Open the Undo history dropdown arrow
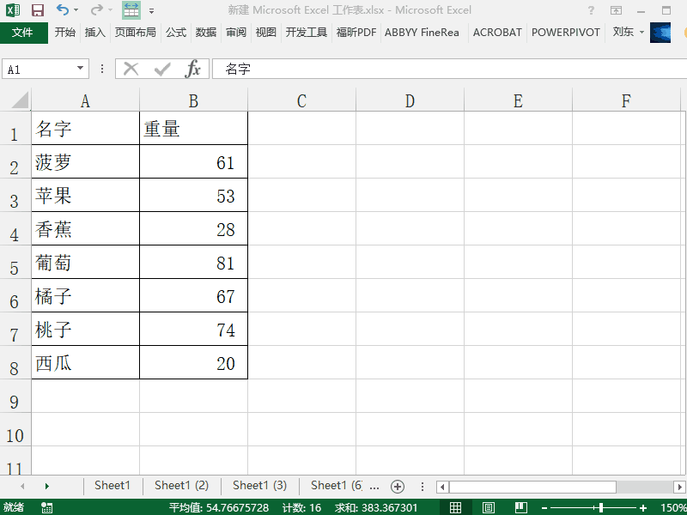 [76, 10]
